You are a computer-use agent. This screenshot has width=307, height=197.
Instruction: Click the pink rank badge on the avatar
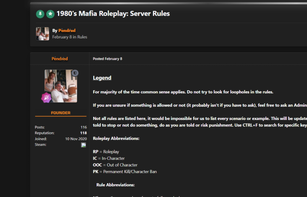click(46, 98)
